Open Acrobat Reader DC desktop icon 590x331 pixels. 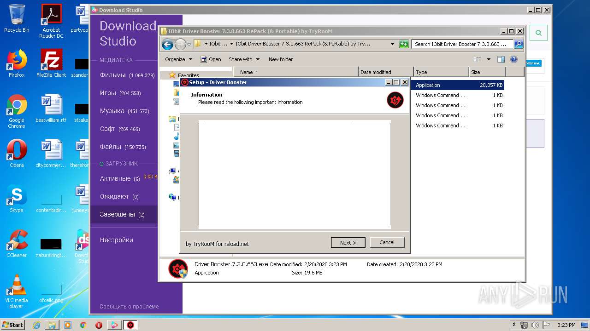tap(51, 21)
